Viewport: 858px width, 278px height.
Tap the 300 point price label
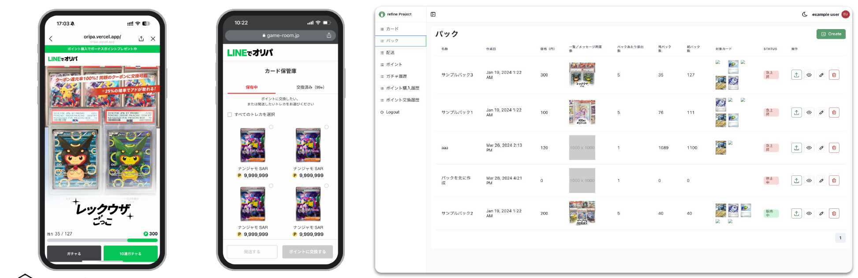click(150, 234)
